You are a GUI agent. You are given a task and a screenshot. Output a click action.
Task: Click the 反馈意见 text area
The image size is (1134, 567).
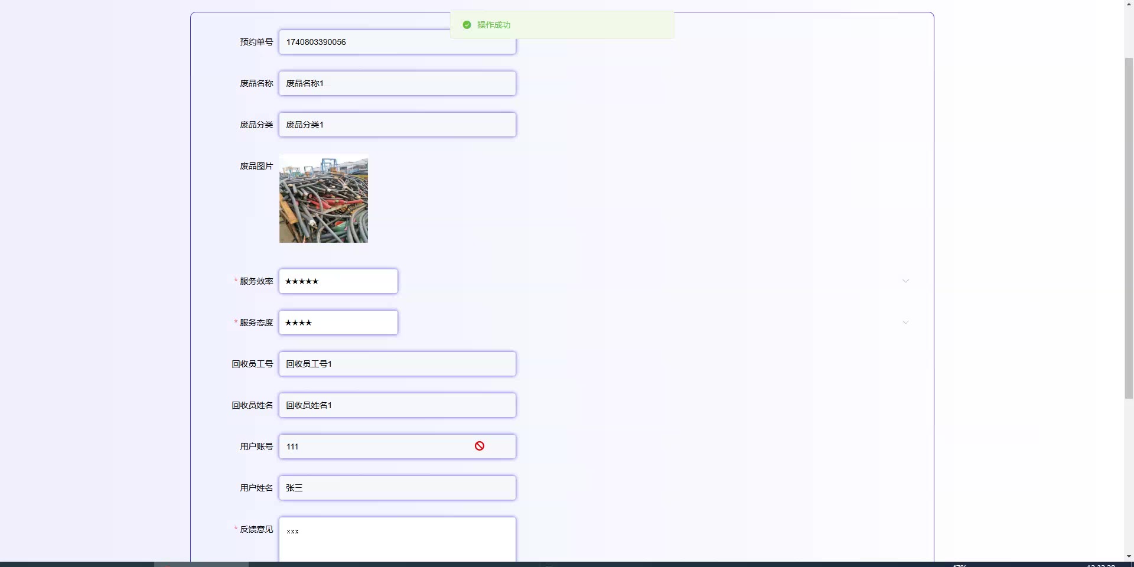(397, 539)
